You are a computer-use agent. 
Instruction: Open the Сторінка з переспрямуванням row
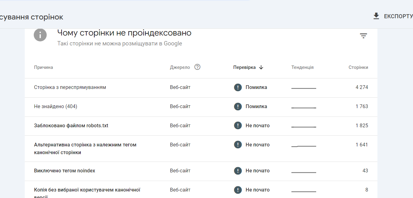(x=201, y=88)
